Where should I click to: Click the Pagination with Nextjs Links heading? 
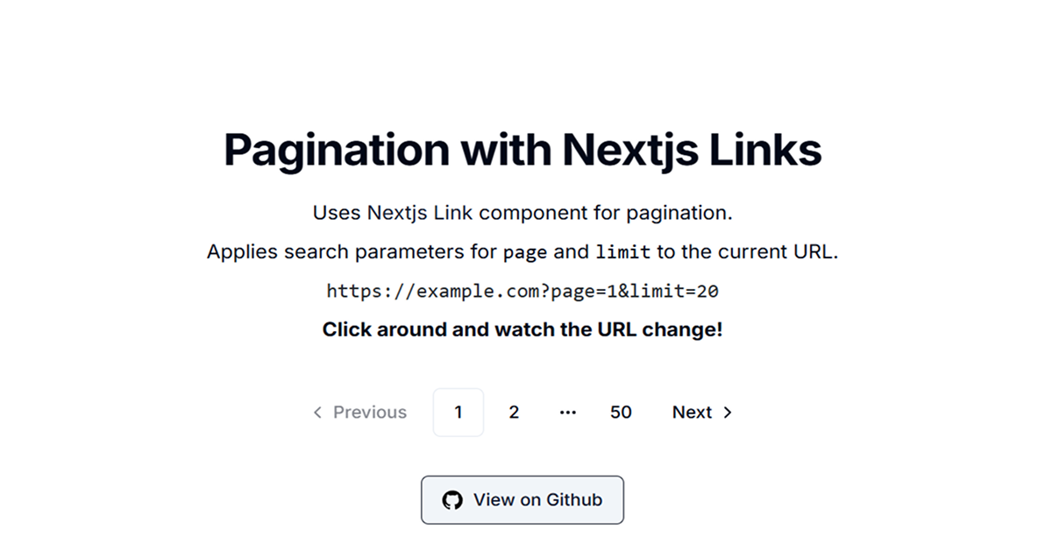[x=522, y=149]
